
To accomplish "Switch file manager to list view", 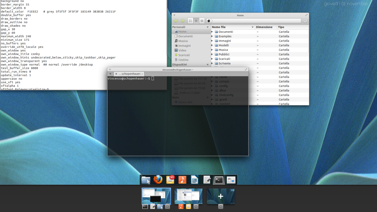I will 196,21.
